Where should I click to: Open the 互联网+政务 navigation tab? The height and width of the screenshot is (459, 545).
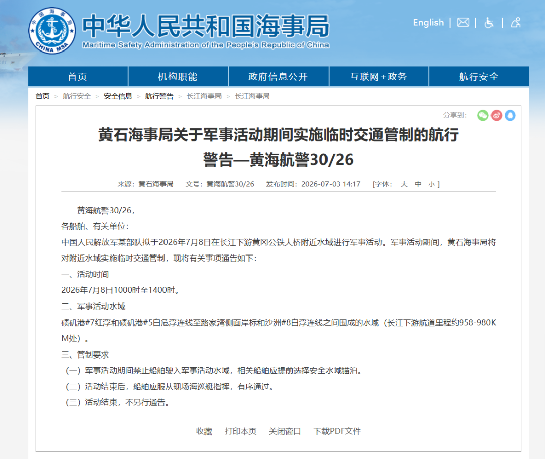coord(378,77)
